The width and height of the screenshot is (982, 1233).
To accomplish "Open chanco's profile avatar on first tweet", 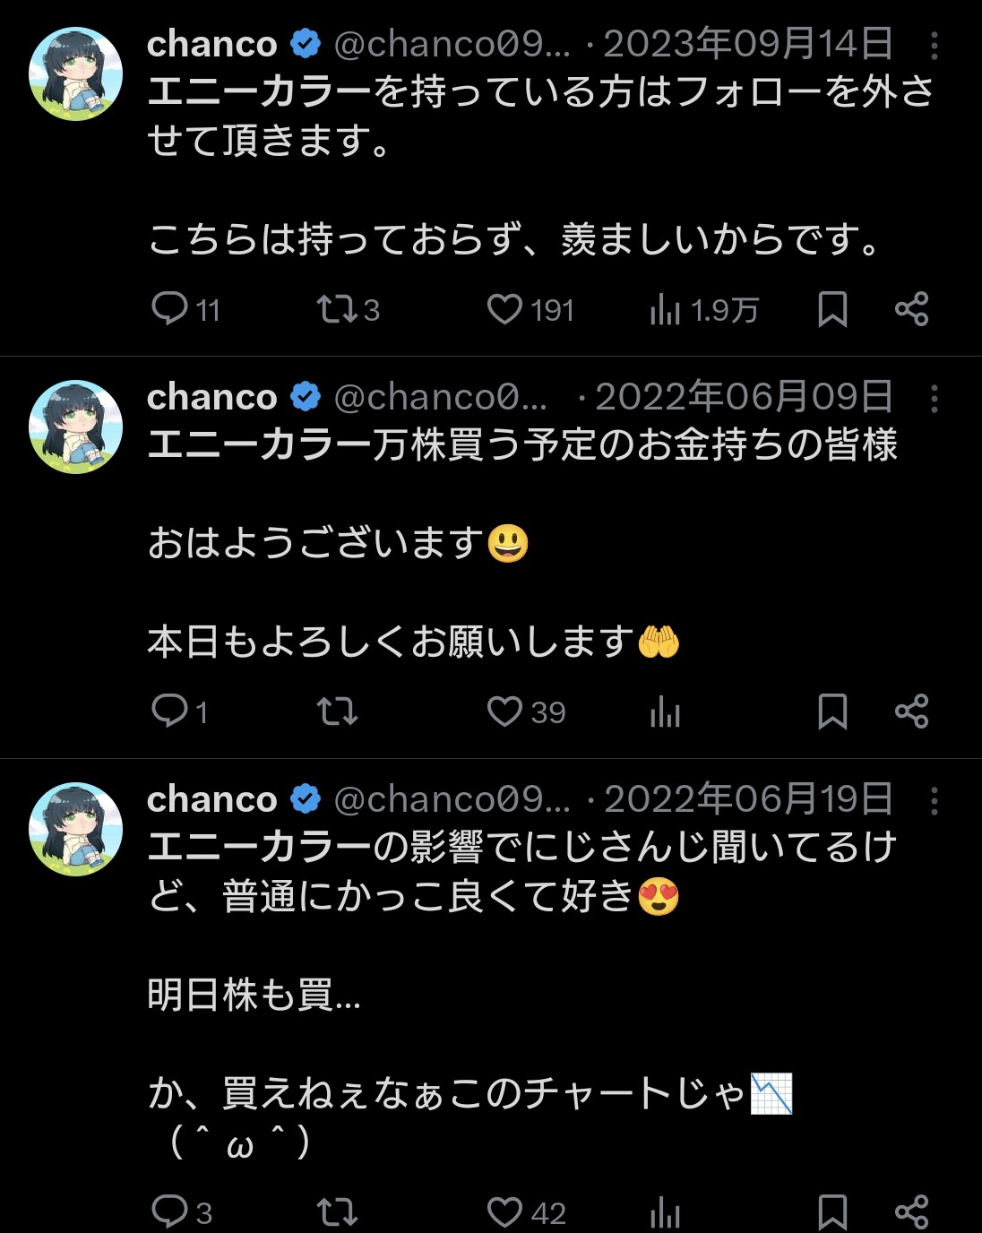I will tap(75, 73).
